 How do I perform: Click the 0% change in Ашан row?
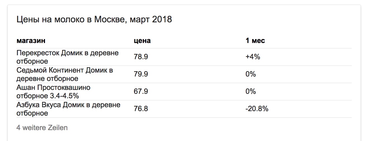[251, 92]
